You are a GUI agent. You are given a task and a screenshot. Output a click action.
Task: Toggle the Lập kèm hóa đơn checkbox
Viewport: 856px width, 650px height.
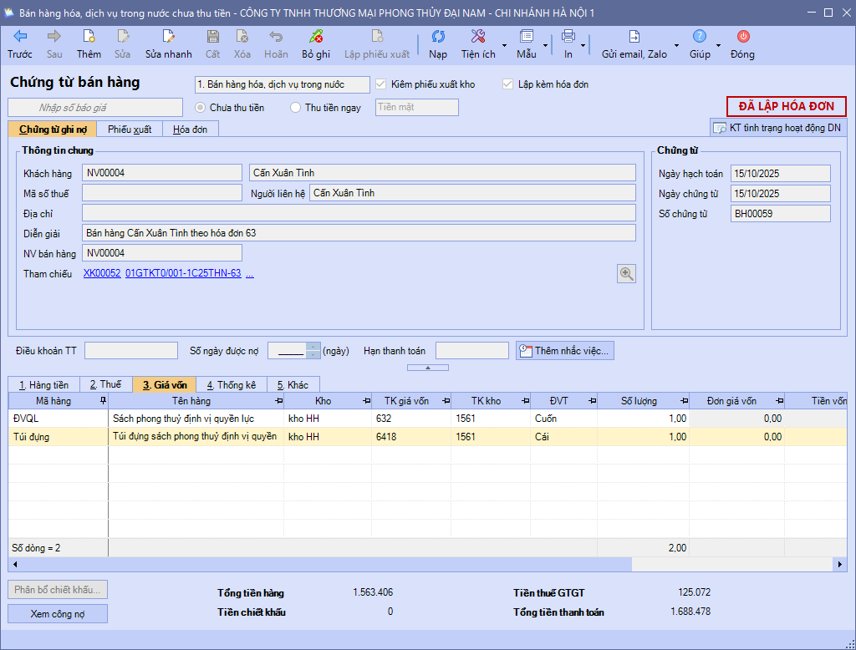pos(507,84)
